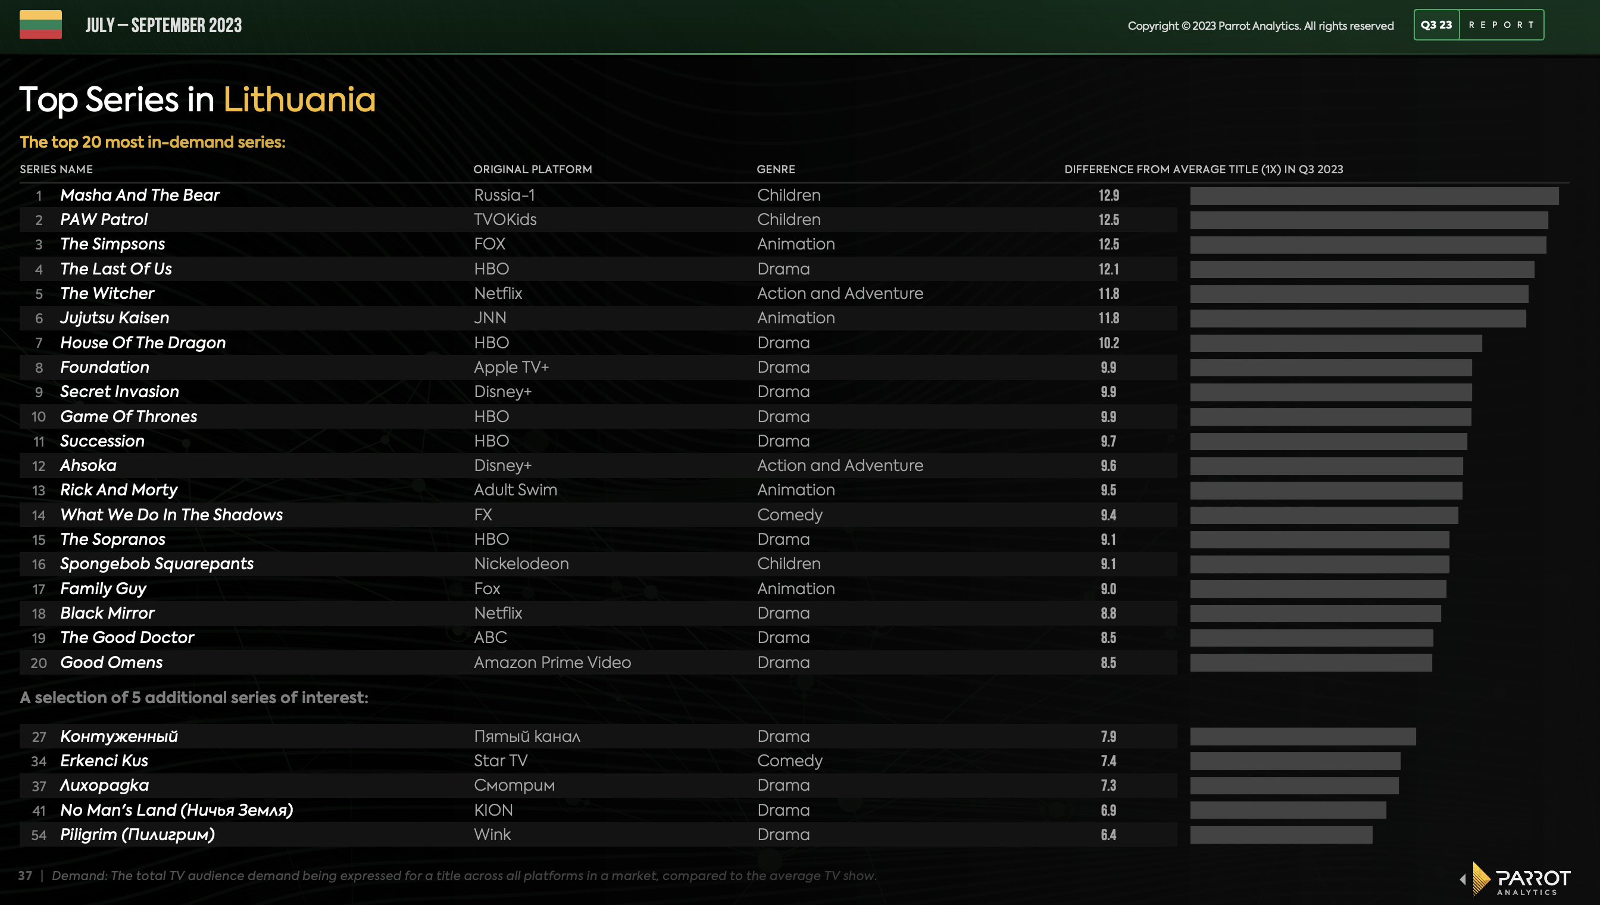Image resolution: width=1600 pixels, height=905 pixels.
Task: Click the House Of The Dragon demand bar
Action: 1336,343
